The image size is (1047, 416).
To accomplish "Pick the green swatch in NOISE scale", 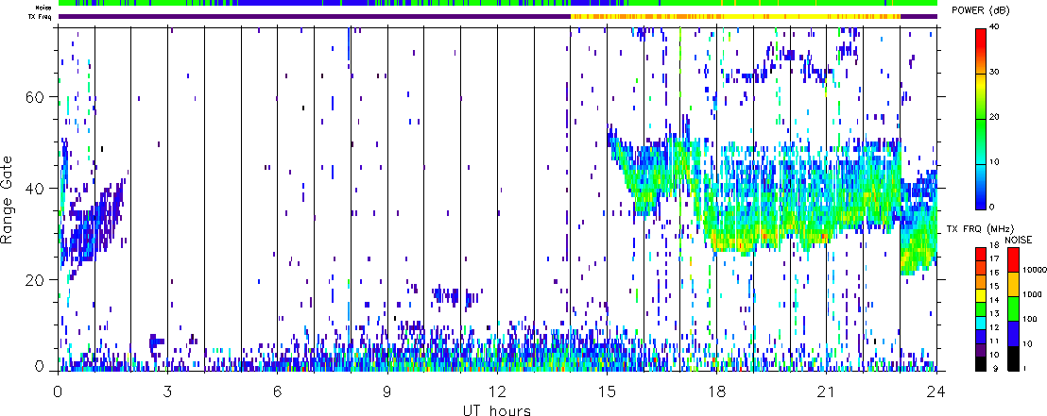I will pyautogui.click(x=1012, y=308).
